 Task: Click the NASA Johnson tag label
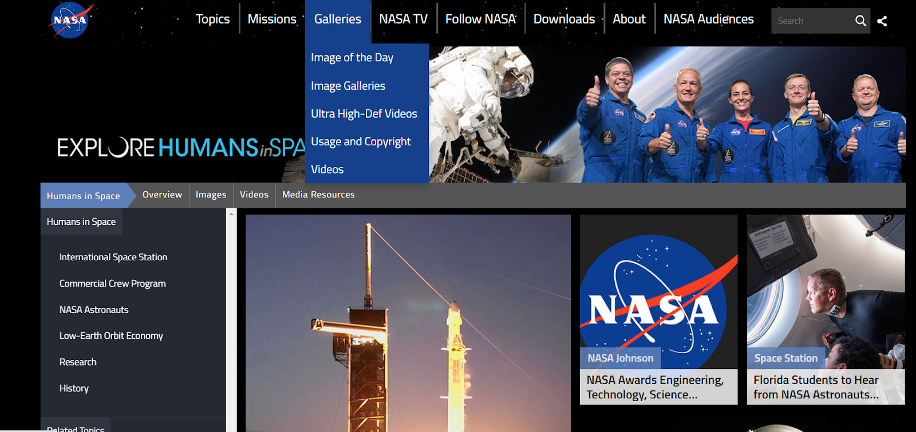click(621, 358)
